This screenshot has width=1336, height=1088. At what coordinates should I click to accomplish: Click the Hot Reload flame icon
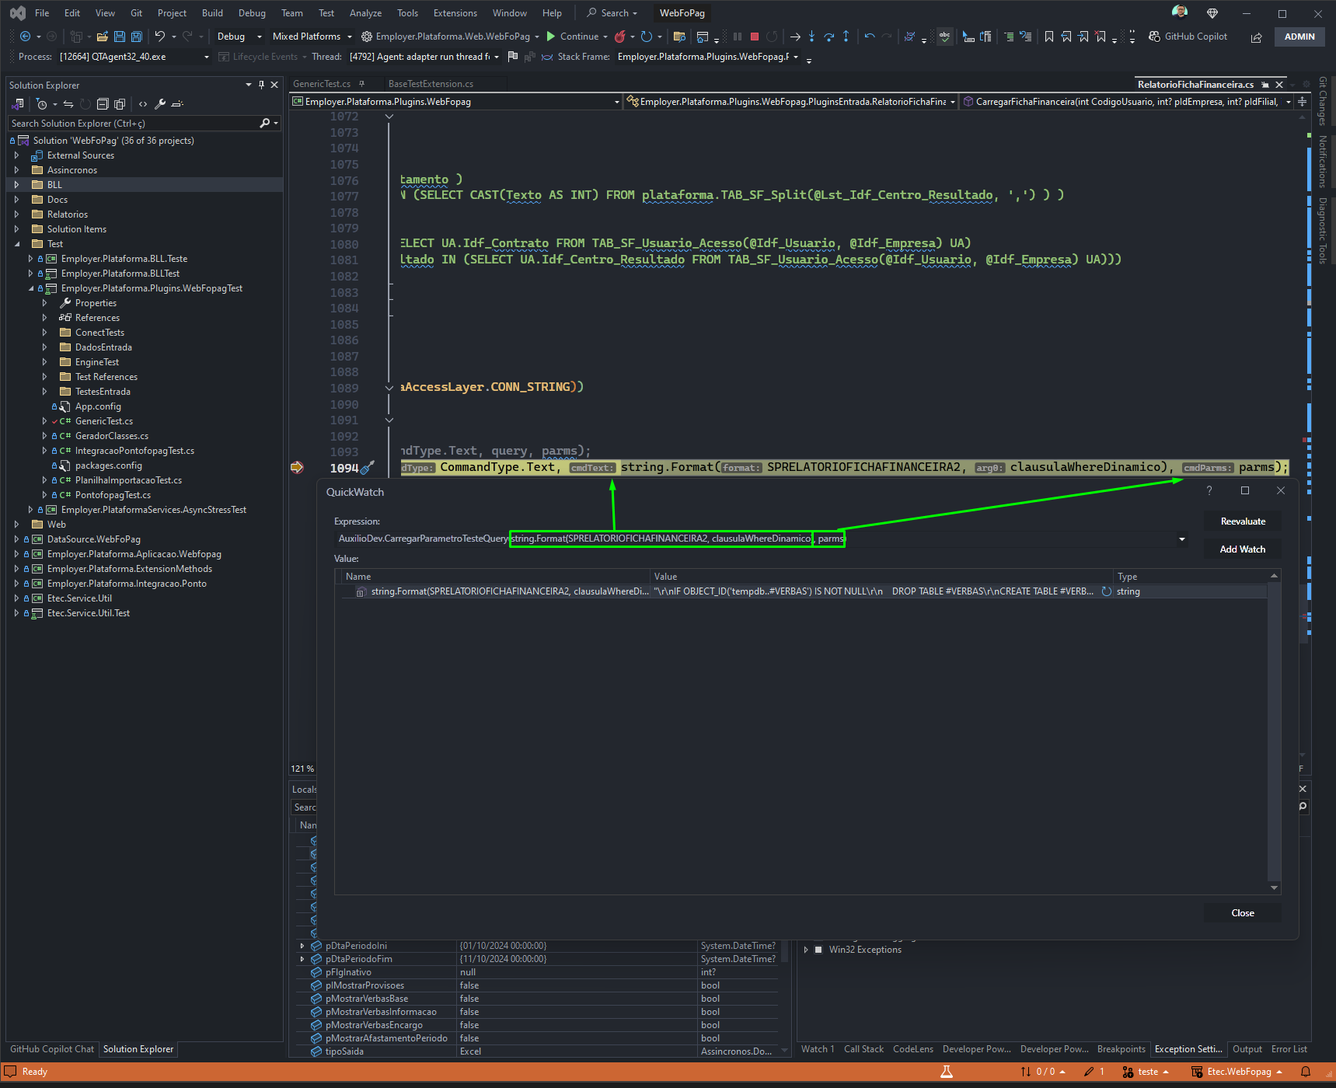pyautogui.click(x=620, y=37)
